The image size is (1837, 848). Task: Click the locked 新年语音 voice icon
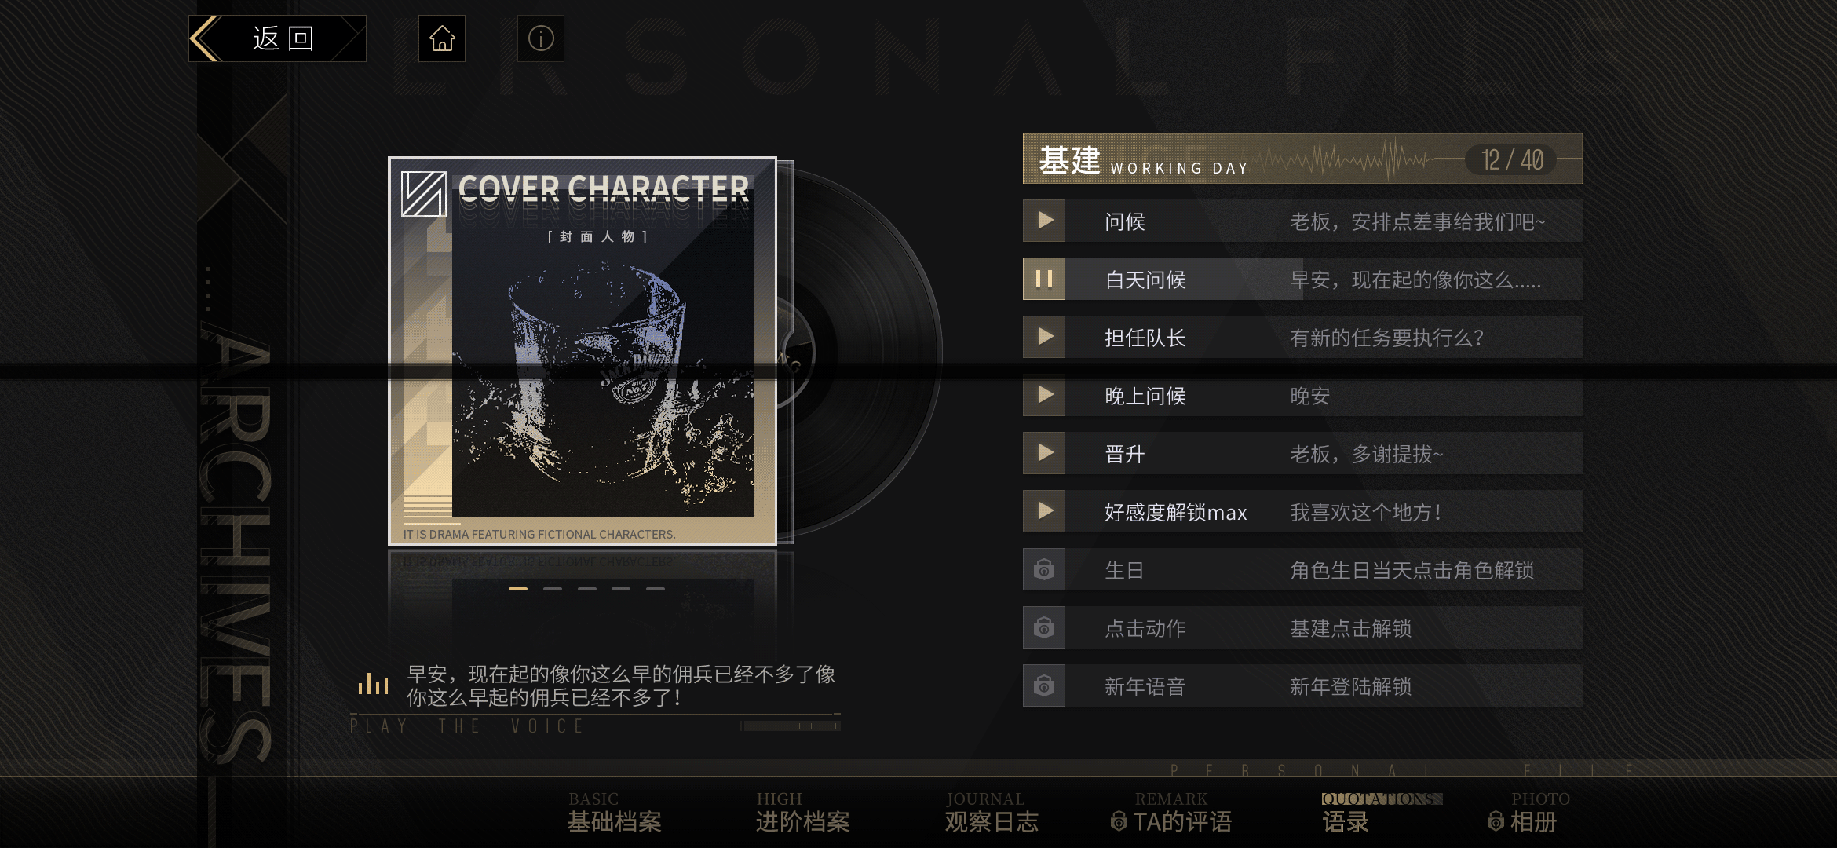tap(1044, 685)
